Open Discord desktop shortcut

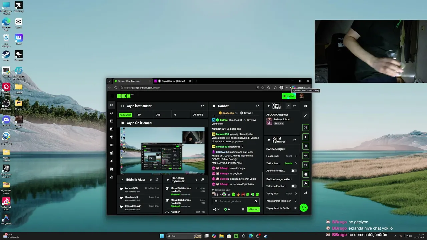(6, 121)
